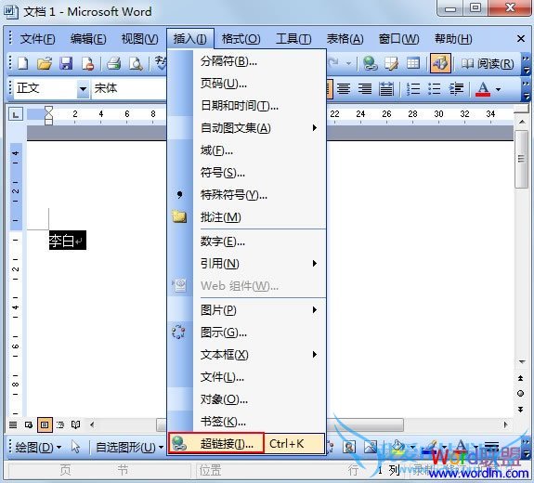Open the 帮助(H) menu

[453, 39]
